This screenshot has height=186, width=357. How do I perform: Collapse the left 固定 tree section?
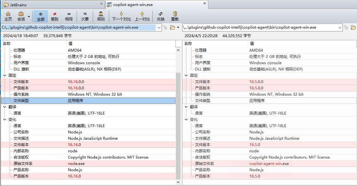4,76
